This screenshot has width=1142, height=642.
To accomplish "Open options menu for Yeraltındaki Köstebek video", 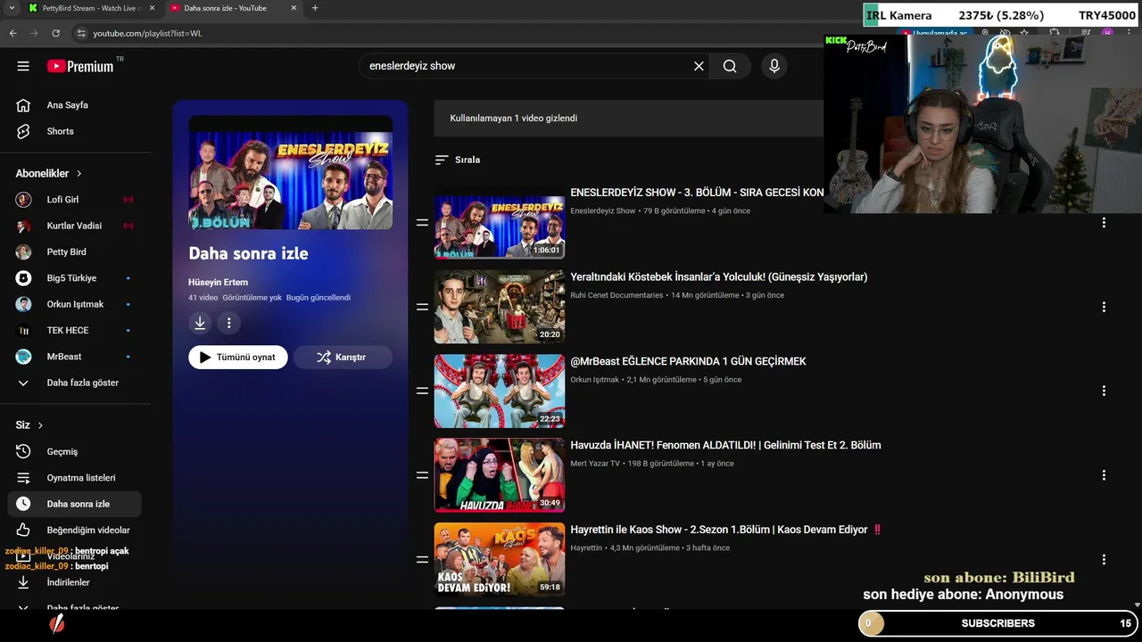I will pyautogui.click(x=1104, y=307).
